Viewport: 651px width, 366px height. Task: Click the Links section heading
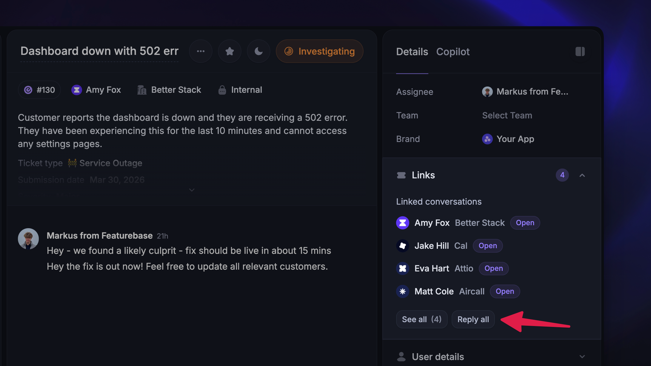[x=423, y=175]
